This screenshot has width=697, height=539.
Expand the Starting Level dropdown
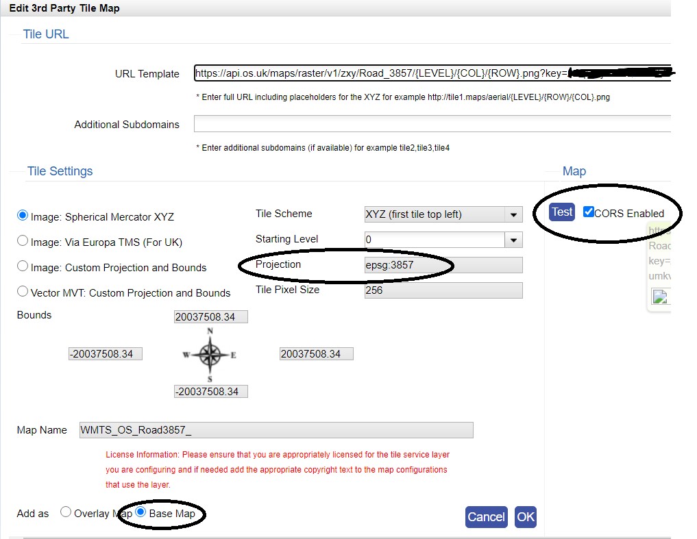tap(443, 240)
